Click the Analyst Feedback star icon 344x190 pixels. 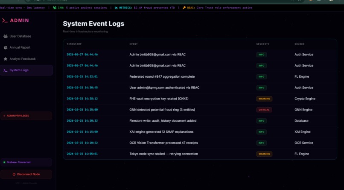coord(6,59)
